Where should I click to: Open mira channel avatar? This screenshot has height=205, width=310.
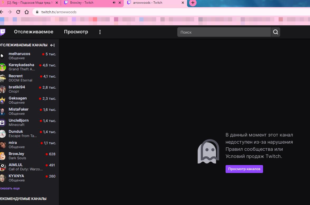click(2, 145)
